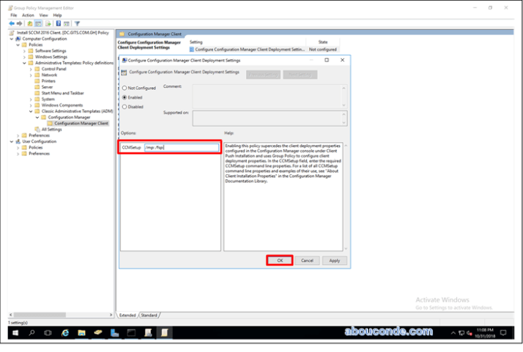
Task: Click the Apply button
Action: (x=334, y=260)
